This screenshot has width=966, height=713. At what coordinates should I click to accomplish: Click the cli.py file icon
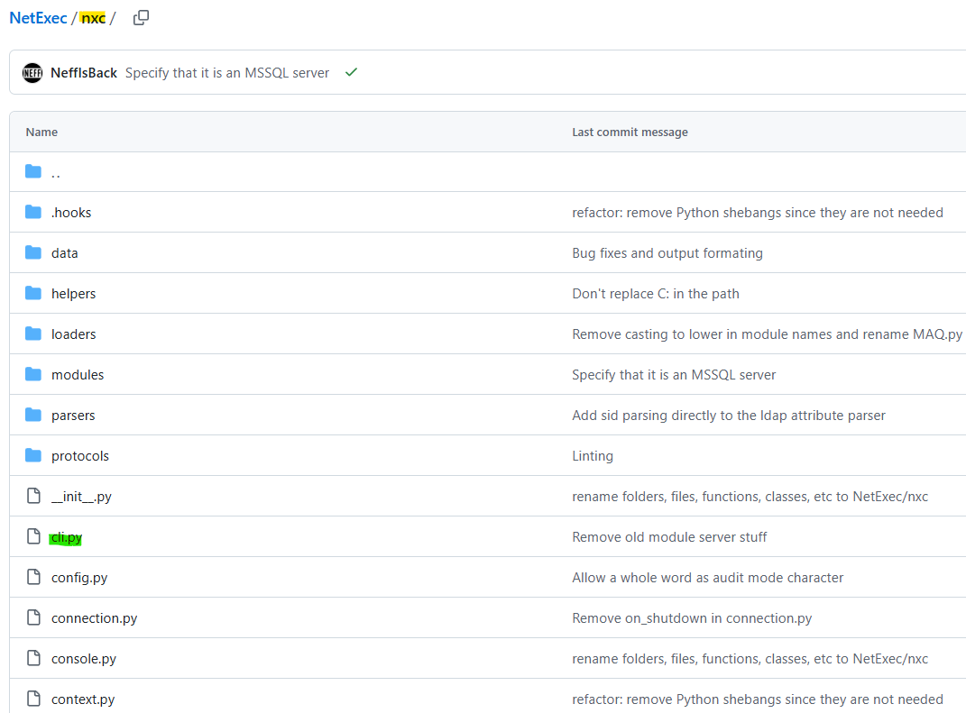click(x=33, y=537)
